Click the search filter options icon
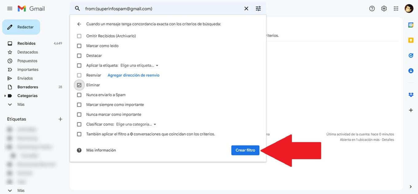 click(x=258, y=9)
